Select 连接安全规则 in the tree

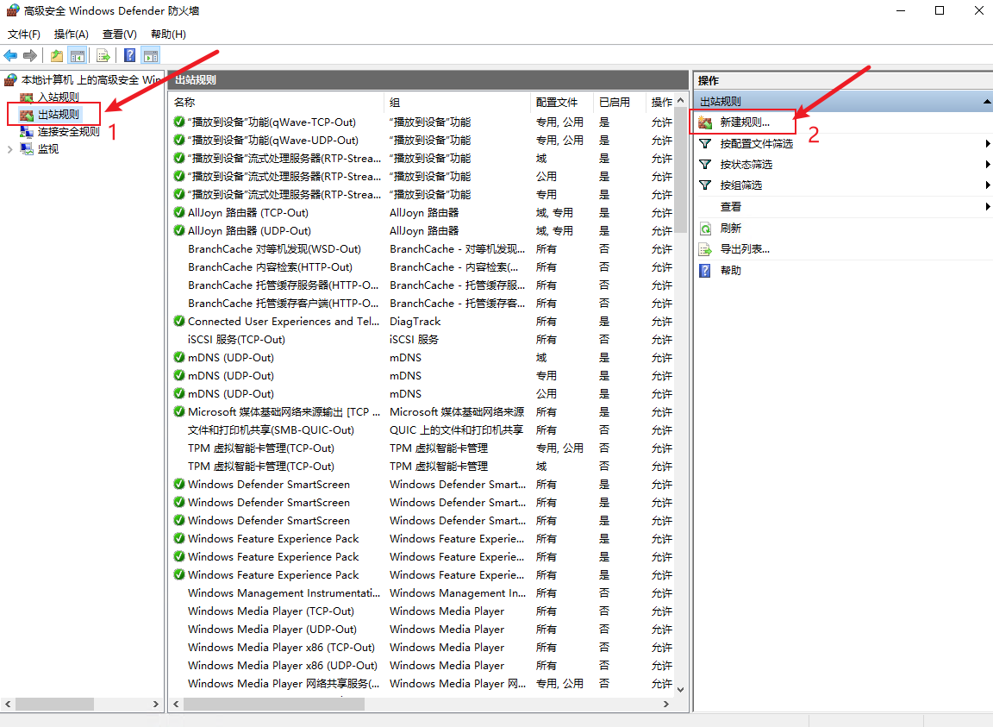pos(68,132)
